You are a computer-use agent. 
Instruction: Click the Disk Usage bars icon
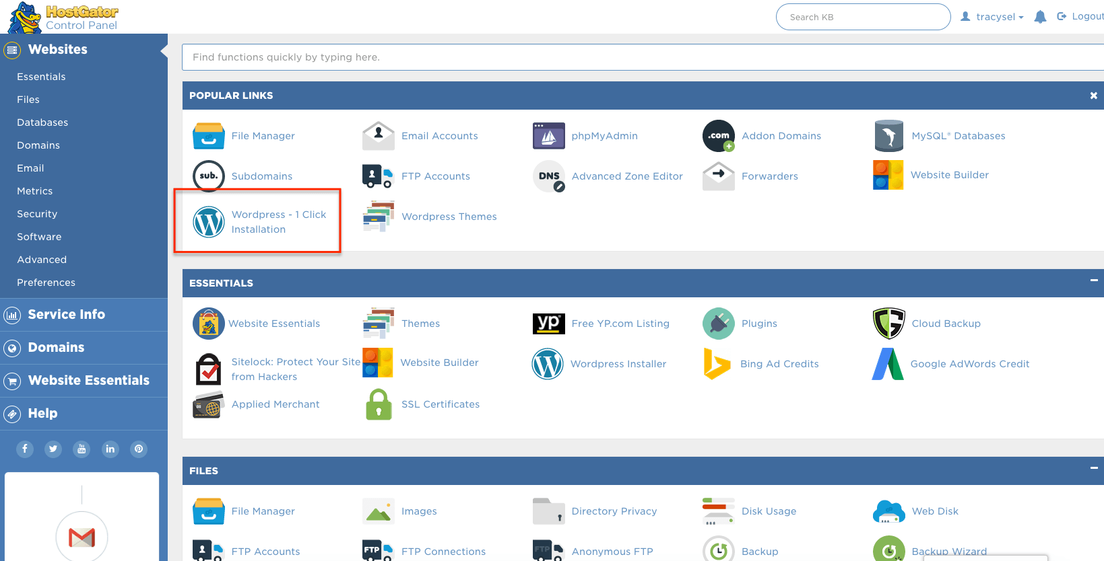click(x=718, y=511)
